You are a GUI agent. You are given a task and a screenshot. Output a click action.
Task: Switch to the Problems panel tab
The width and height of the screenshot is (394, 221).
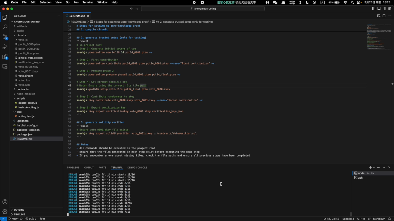pyautogui.click(x=73, y=168)
